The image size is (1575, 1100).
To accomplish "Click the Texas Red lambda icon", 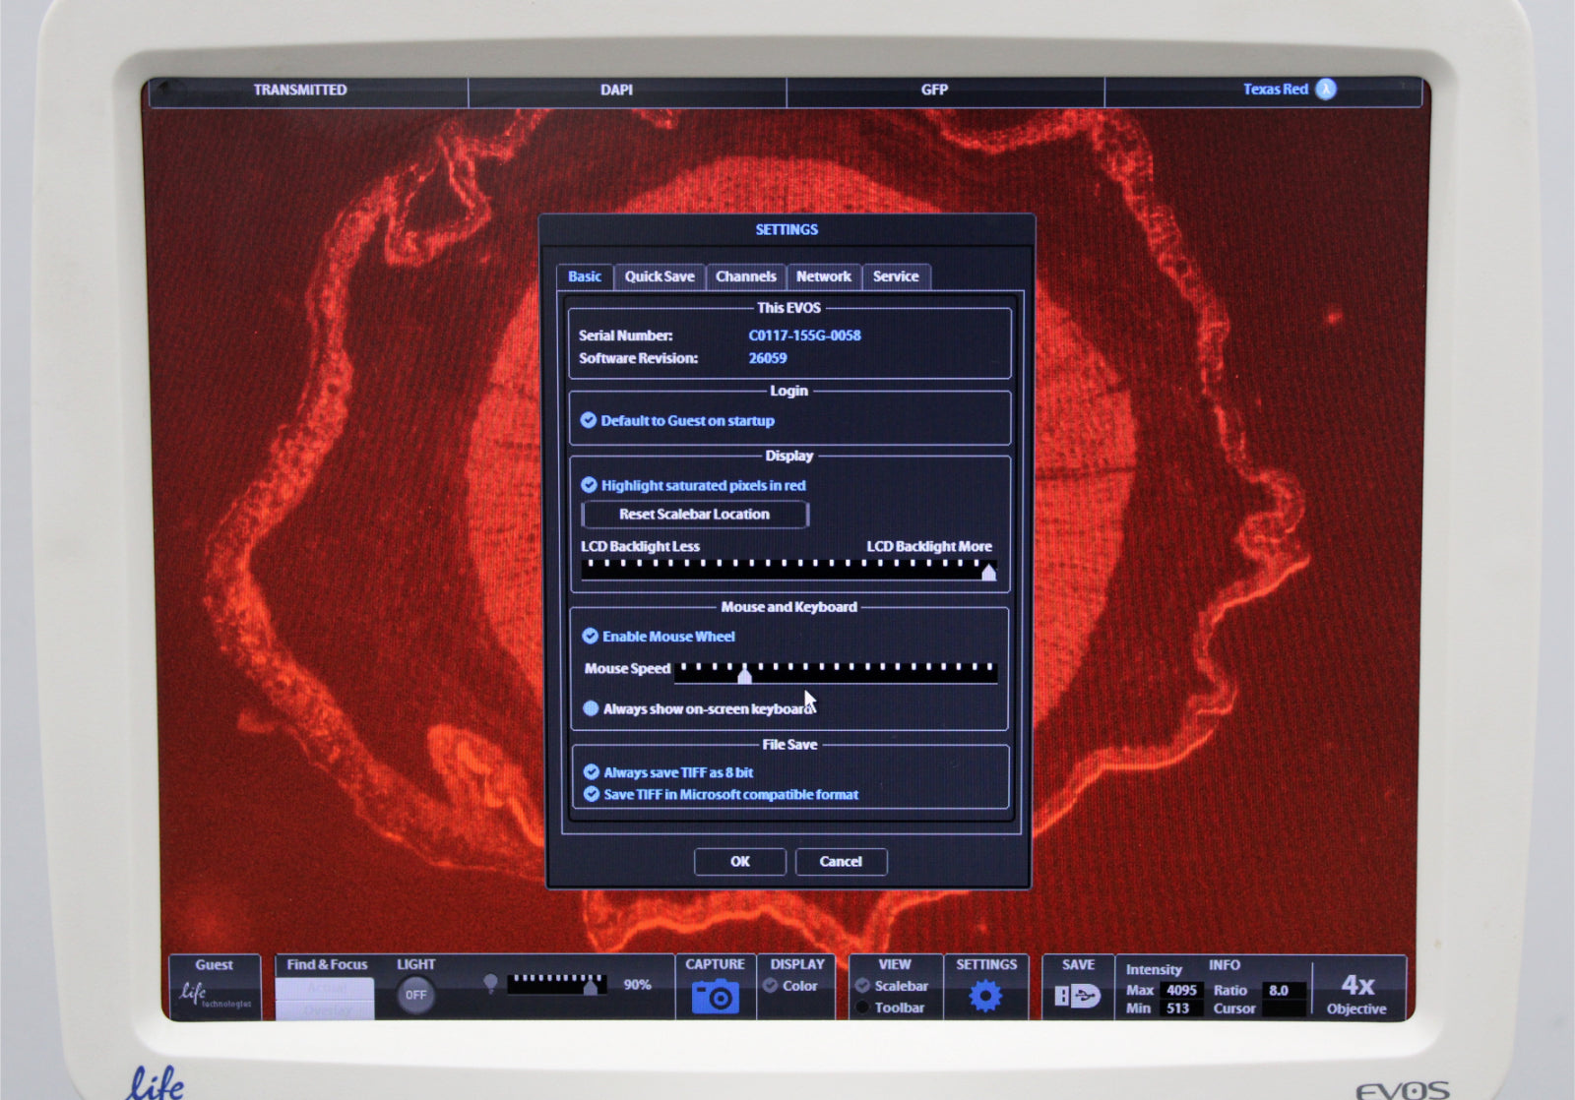I will pyautogui.click(x=1326, y=90).
